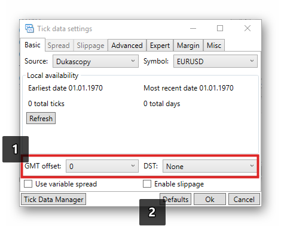Click the Refresh button
The width and height of the screenshot is (281, 226).
click(x=41, y=118)
